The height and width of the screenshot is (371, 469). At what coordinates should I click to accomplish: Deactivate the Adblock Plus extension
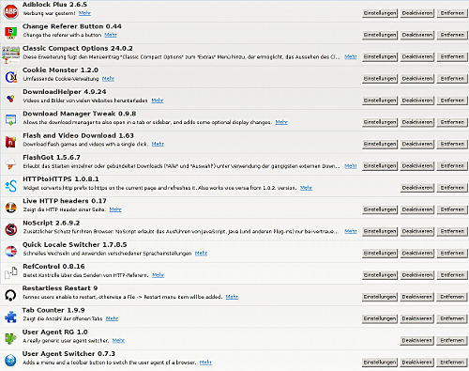coord(417,13)
